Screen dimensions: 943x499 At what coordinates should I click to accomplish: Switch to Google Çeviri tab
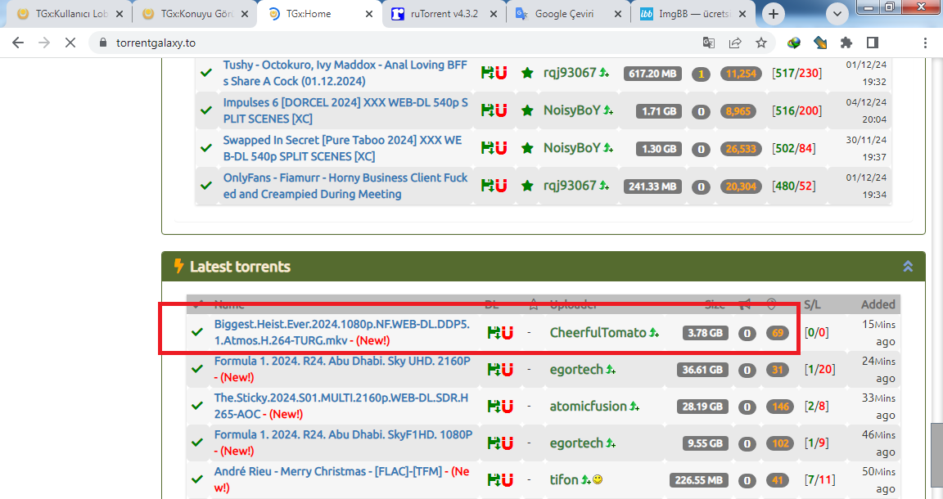coord(568,14)
